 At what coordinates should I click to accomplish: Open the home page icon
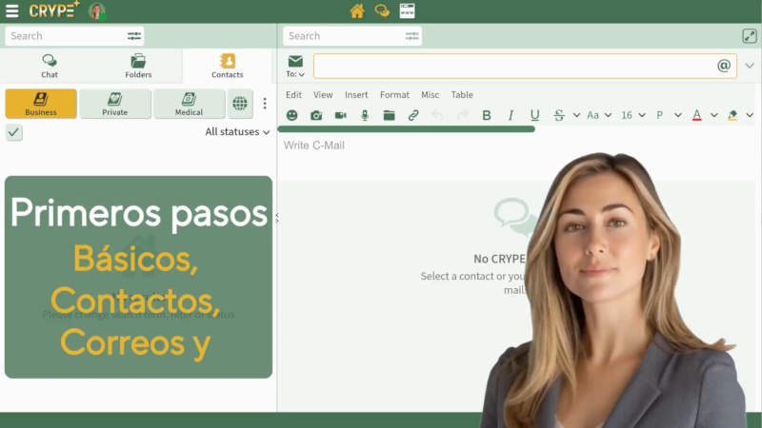tap(357, 11)
